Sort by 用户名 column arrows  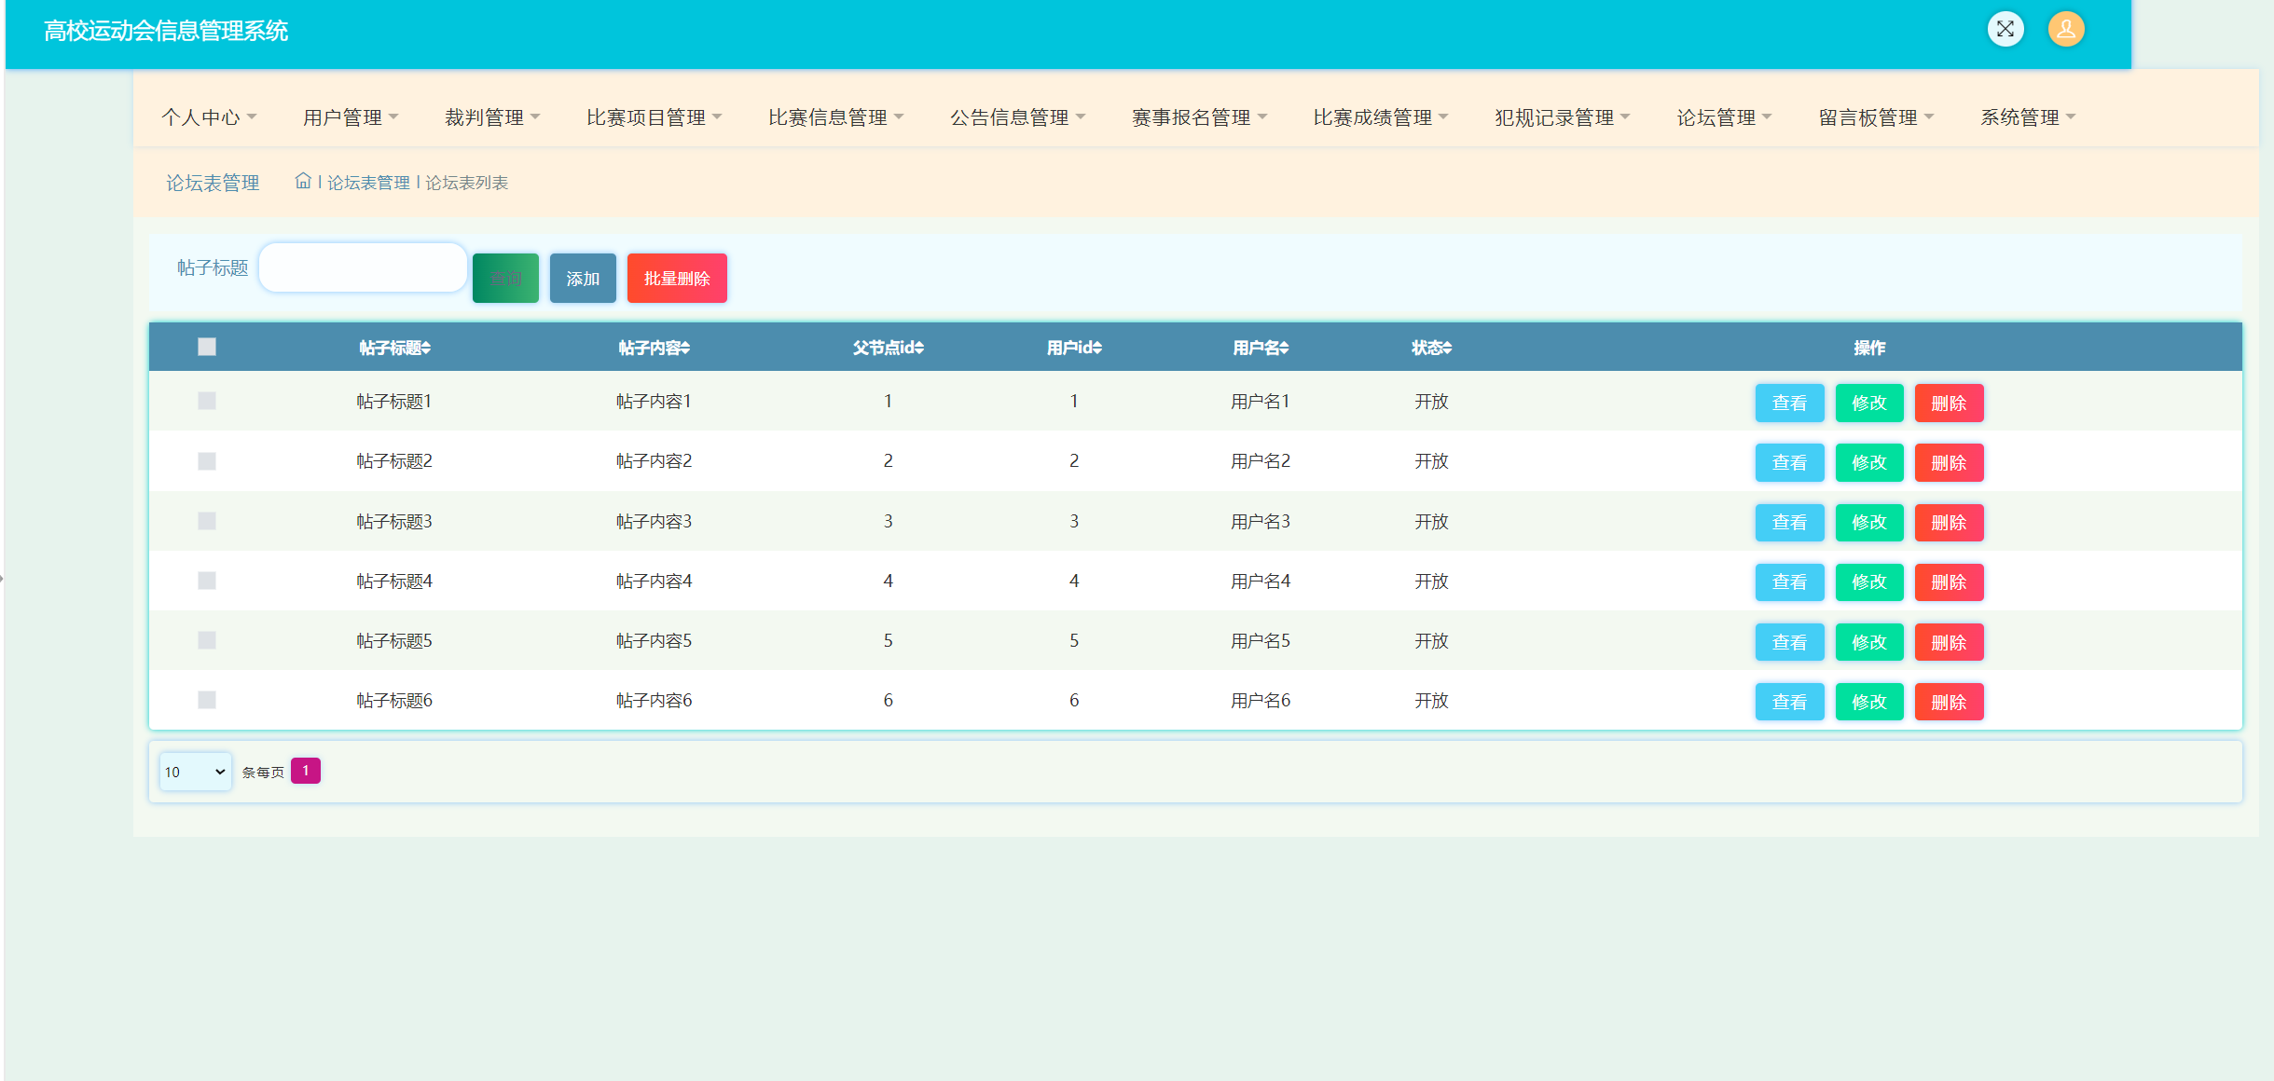[1284, 348]
